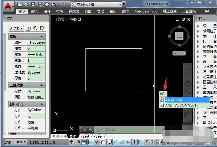Select the Pan hand tool in navigation bar
Viewport: 217px width, 147px height.
point(187,83)
